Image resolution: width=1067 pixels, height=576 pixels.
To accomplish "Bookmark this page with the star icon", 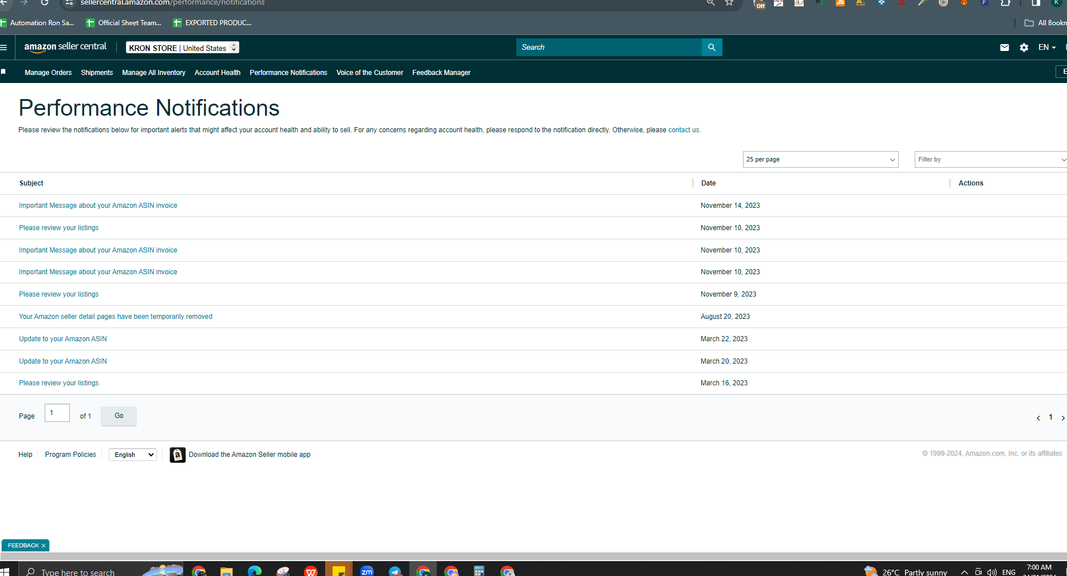I will (729, 3).
